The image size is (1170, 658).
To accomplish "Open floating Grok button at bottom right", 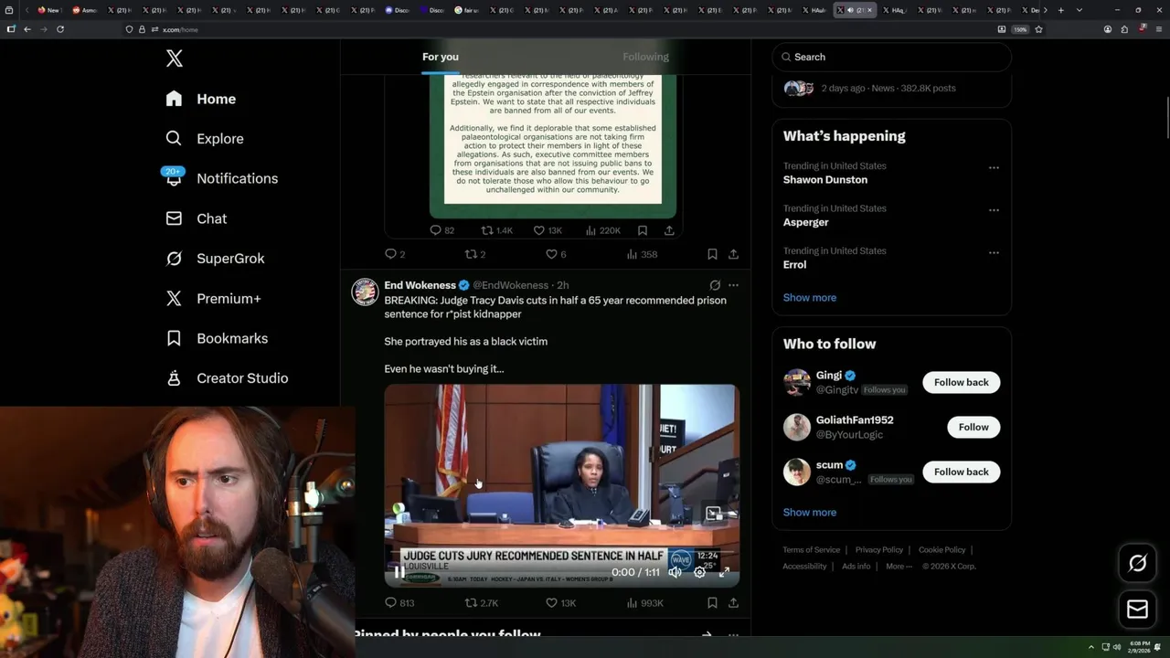I will coord(1137,564).
